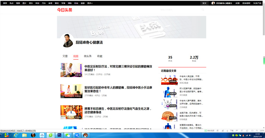Click the news ticker link in status bar
265x138 pixels.
(x=18, y=131)
